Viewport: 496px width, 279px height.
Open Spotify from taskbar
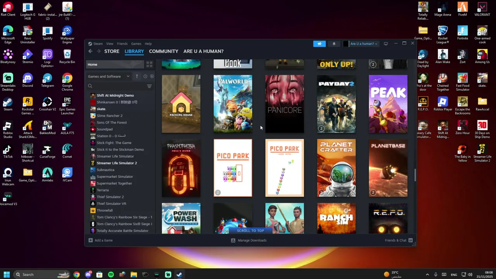[x=111, y=274]
